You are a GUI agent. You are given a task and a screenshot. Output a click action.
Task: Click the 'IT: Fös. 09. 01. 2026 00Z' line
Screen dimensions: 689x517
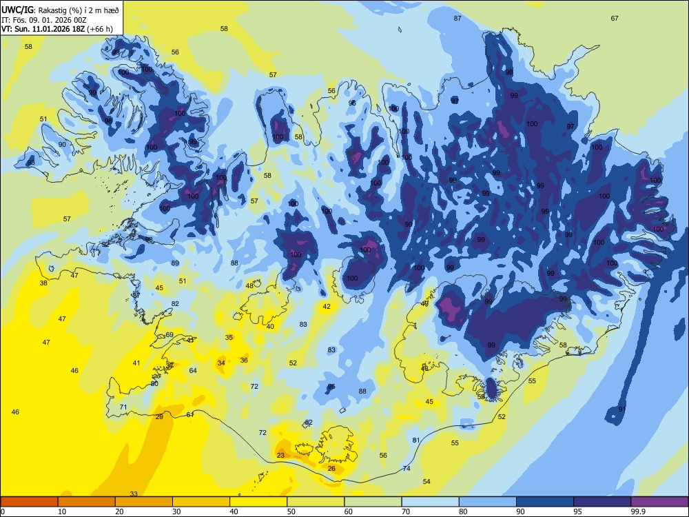point(43,20)
